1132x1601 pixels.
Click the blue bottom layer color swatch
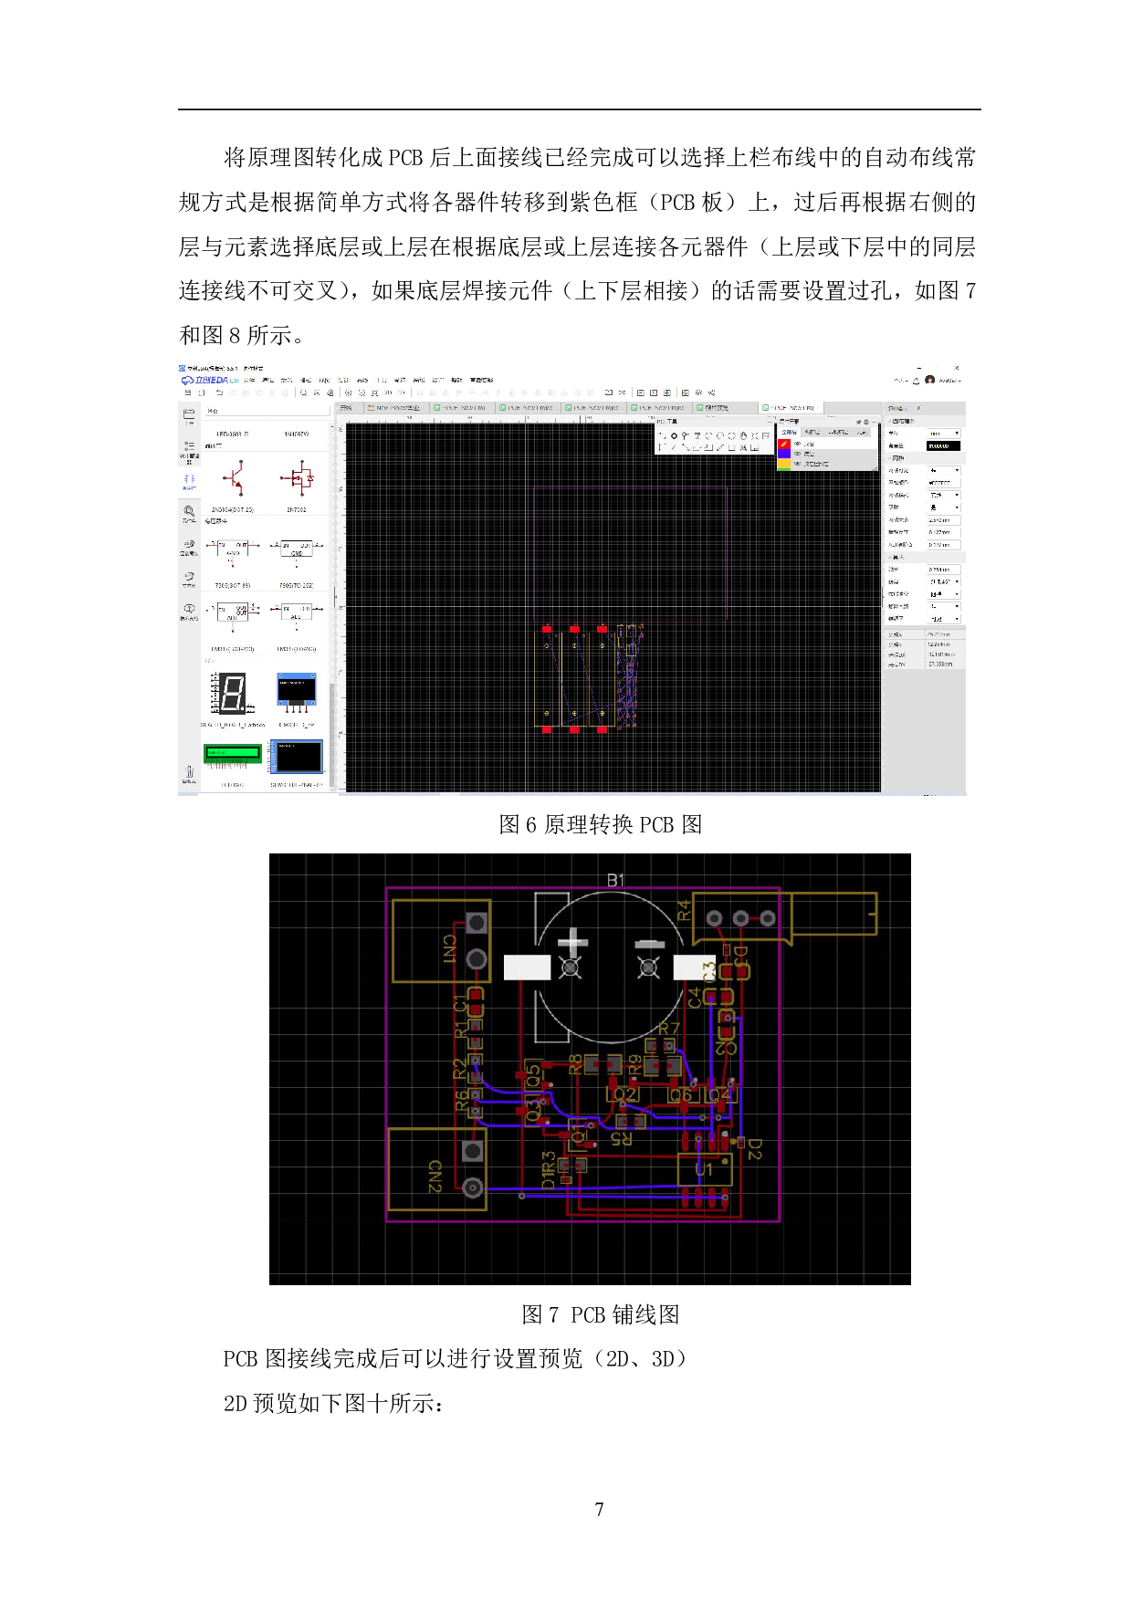(784, 454)
